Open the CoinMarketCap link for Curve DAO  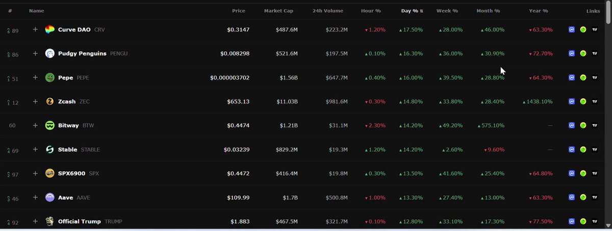point(572,30)
